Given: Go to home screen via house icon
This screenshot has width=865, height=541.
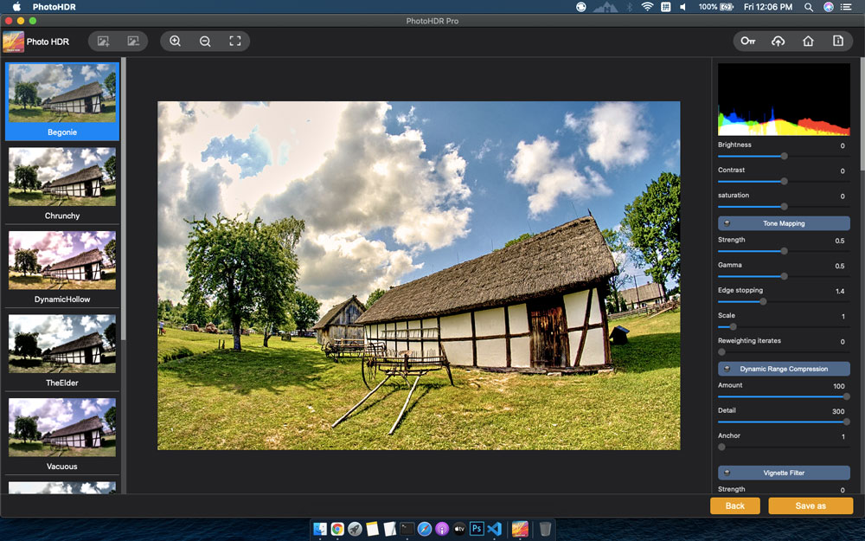Looking at the screenshot, I should pos(808,41).
